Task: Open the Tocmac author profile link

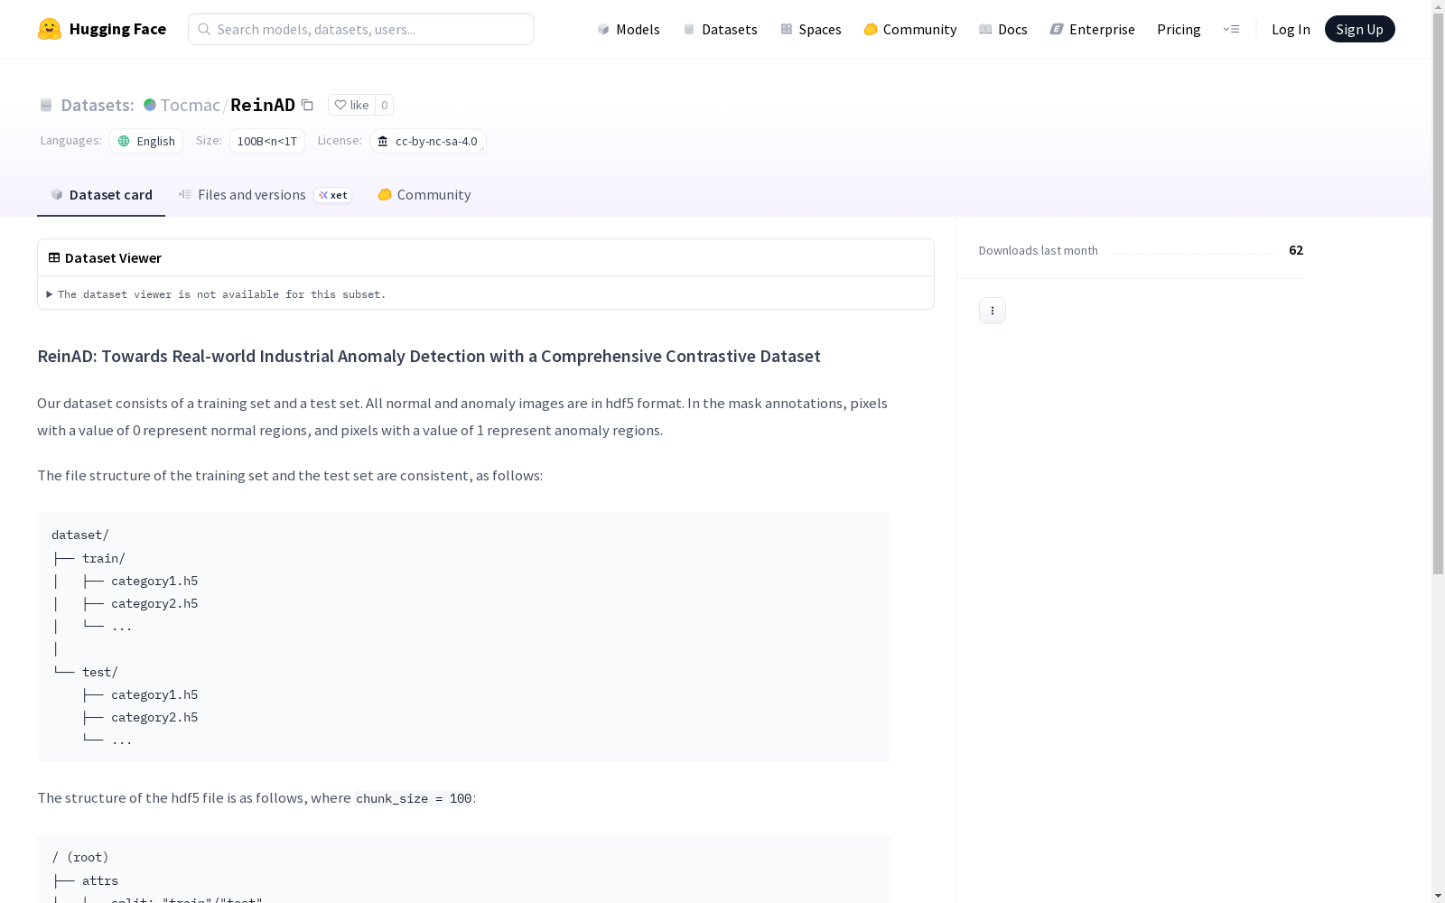Action: point(191,105)
